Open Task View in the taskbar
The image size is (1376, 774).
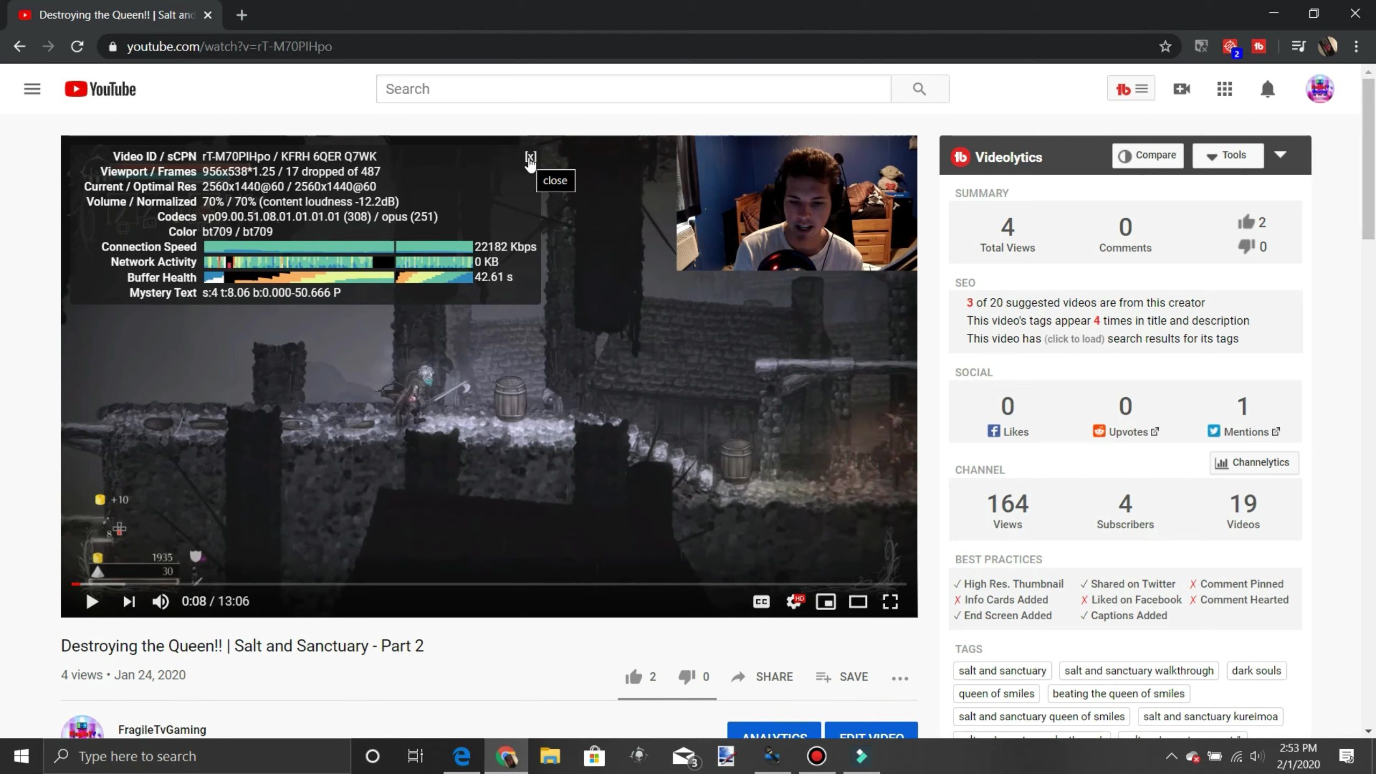[415, 756]
